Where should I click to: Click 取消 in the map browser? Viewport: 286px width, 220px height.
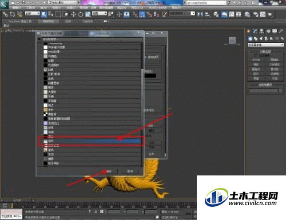[x=130, y=171]
